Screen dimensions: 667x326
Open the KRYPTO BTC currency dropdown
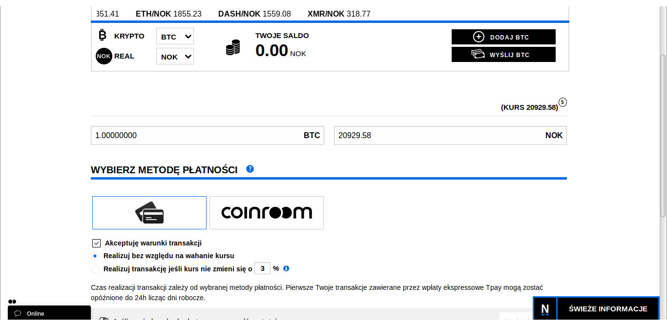coord(175,37)
